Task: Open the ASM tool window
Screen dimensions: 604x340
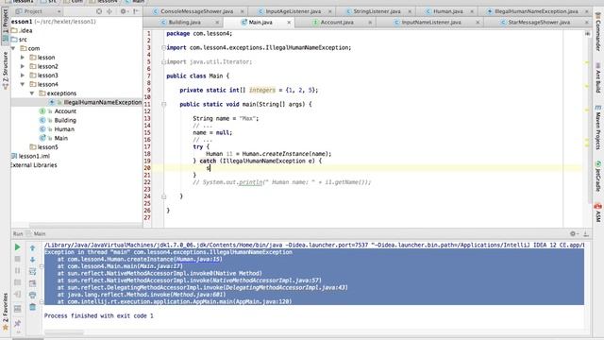Action: tap(597, 212)
